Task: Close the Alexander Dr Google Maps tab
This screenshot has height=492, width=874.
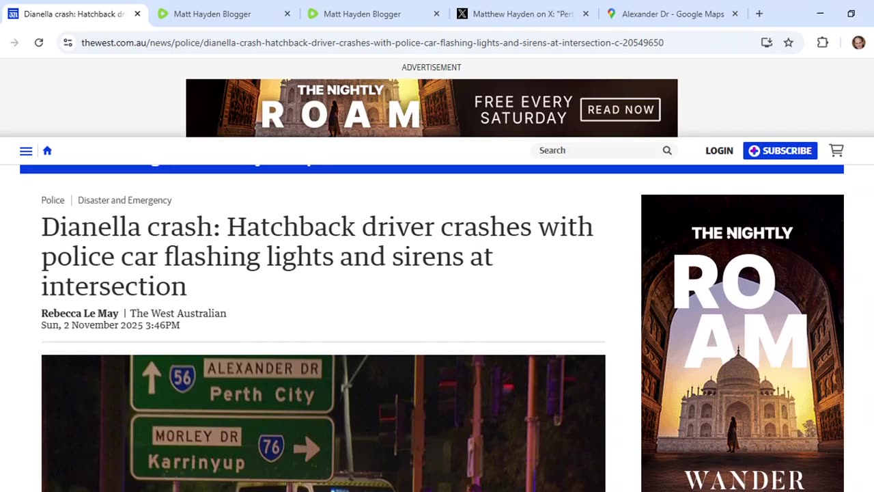Action: [735, 14]
